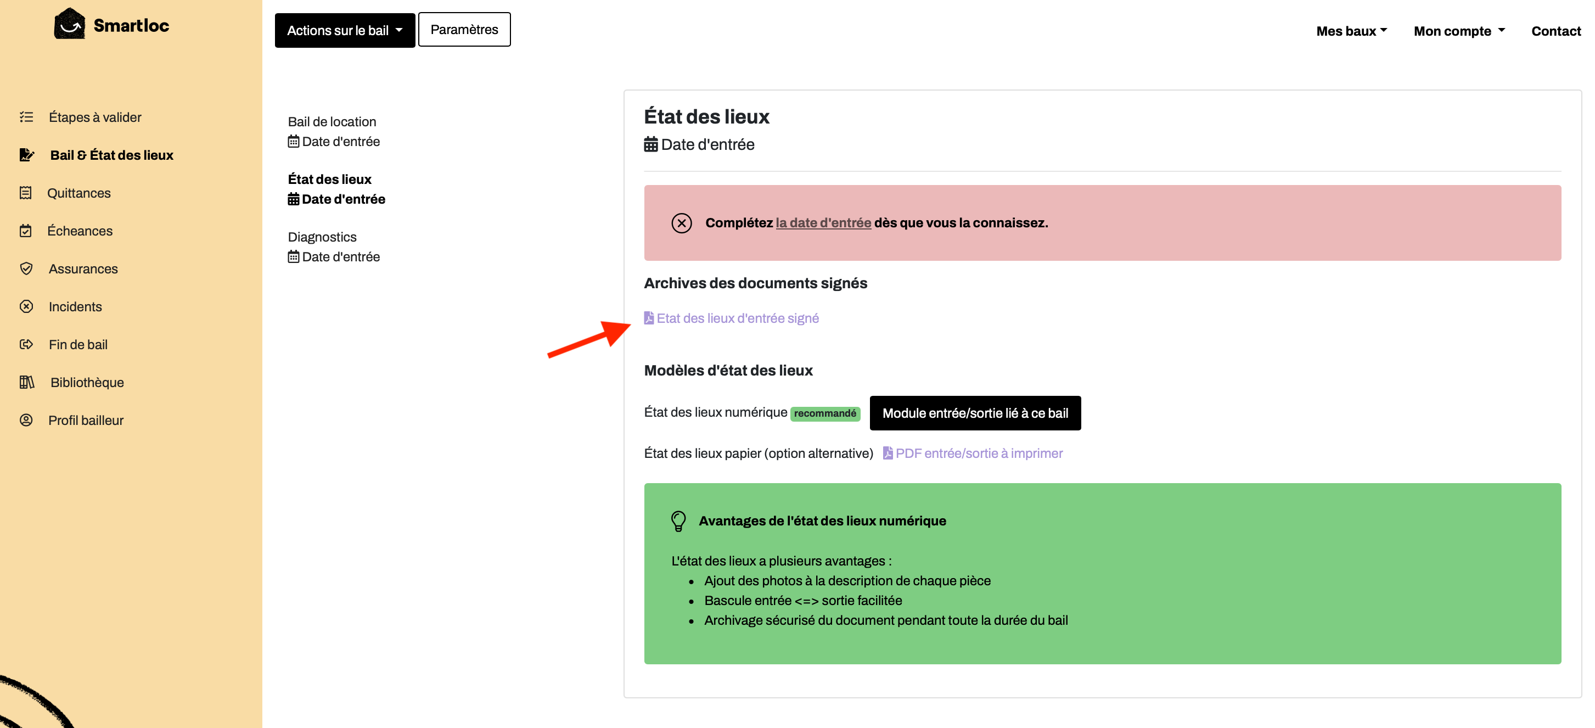Screen dimensions: 1595x728
Task: Select Bail de location submenu item
Action: click(332, 121)
